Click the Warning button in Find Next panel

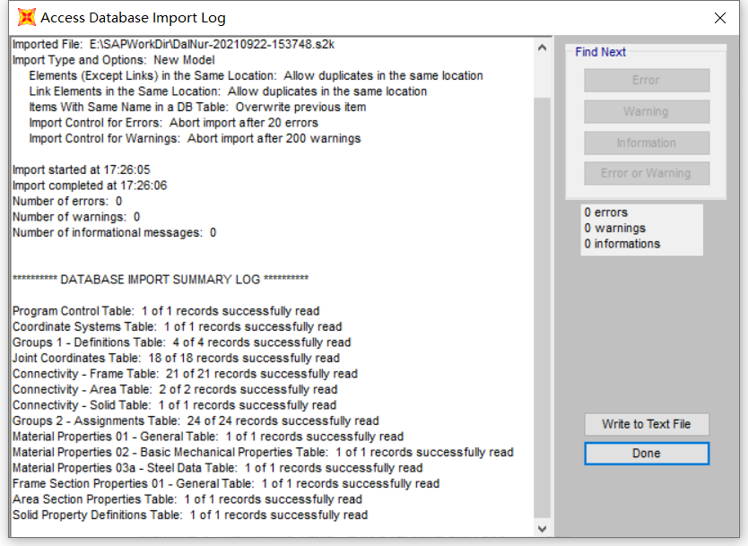tap(646, 111)
